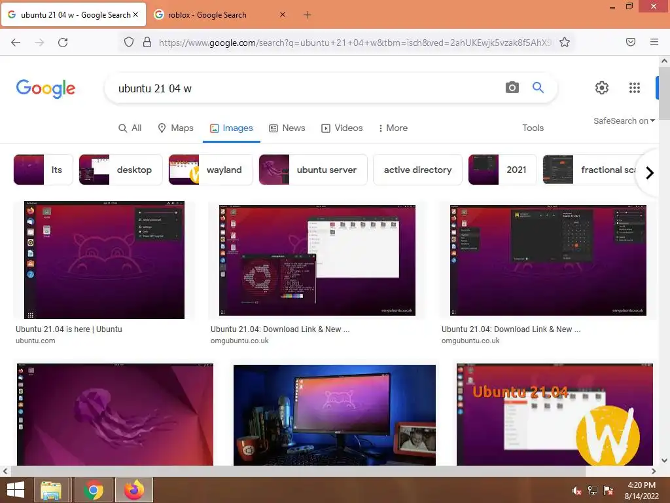Open thumbnail labeled Ubuntu 21.04 with W logo
Image resolution: width=670 pixels, height=503 pixels.
[x=555, y=415]
